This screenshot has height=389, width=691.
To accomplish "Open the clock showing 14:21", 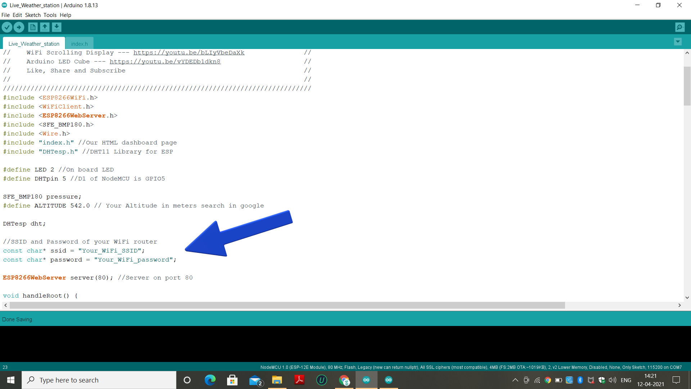I will 650,380.
